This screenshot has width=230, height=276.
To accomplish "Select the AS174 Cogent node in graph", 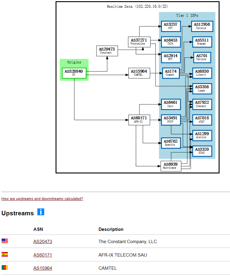I will pos(171,73).
